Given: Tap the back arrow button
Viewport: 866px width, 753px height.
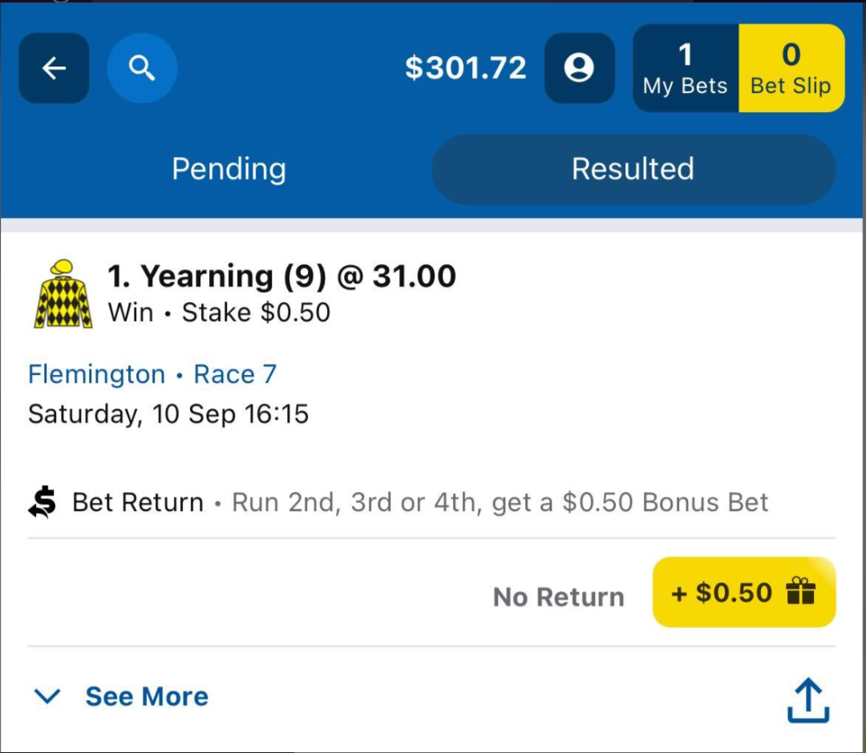Looking at the screenshot, I should coord(54,69).
